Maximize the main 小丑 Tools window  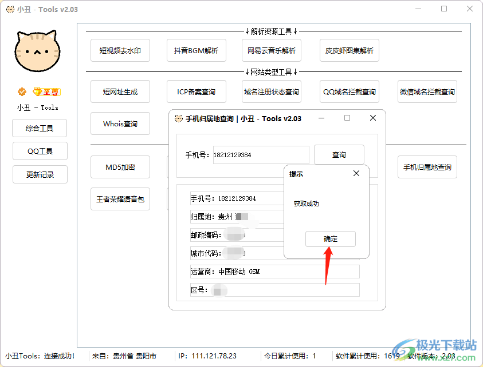pos(444,9)
